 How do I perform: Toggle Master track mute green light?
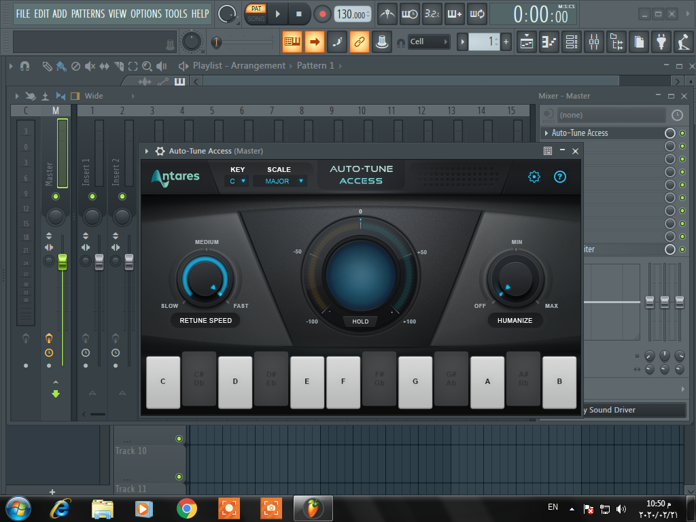click(56, 196)
